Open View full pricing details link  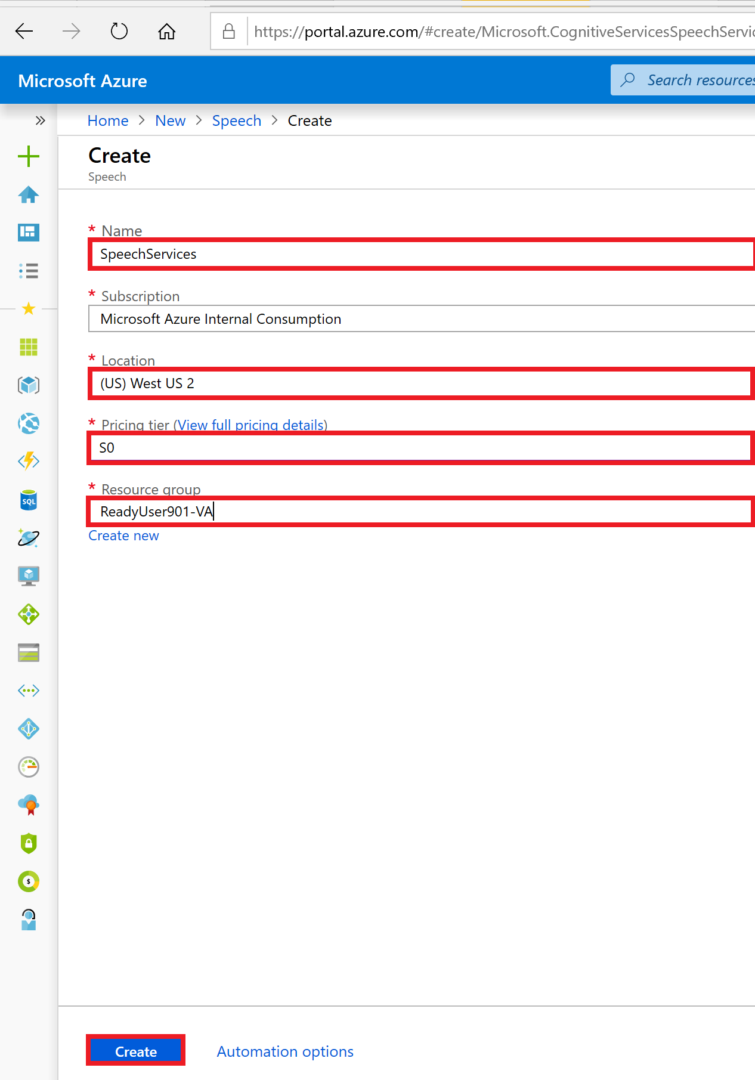250,425
